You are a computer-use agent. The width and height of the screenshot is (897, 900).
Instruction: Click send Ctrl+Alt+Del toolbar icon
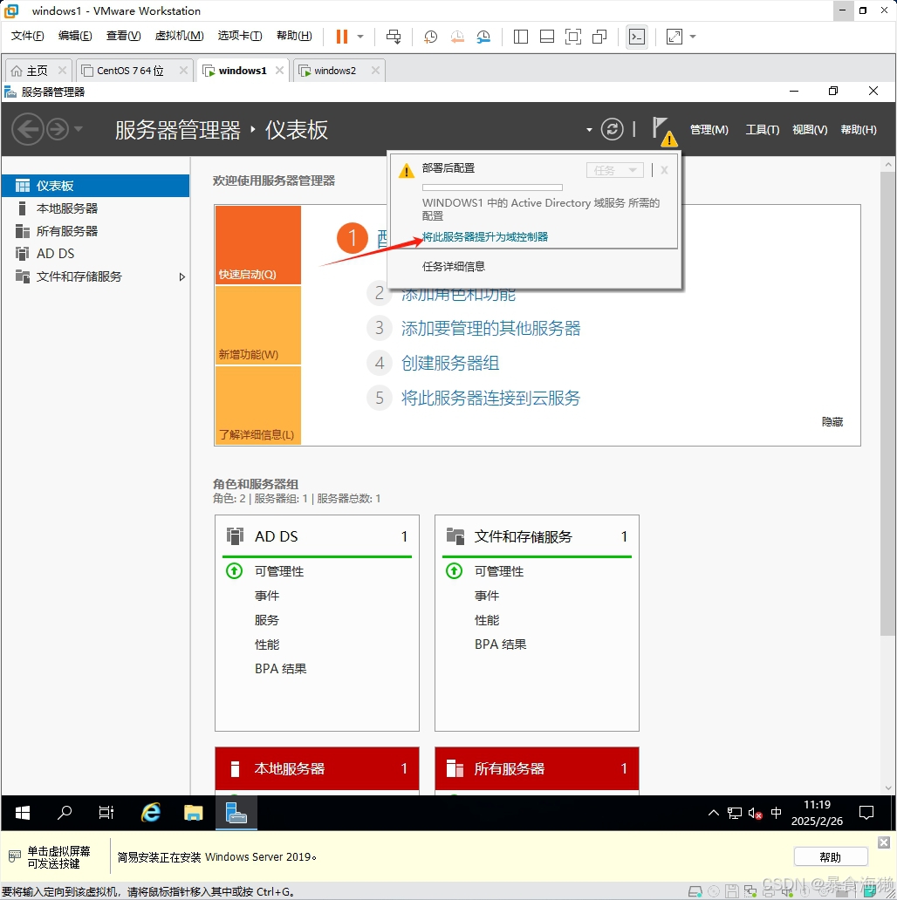[394, 37]
